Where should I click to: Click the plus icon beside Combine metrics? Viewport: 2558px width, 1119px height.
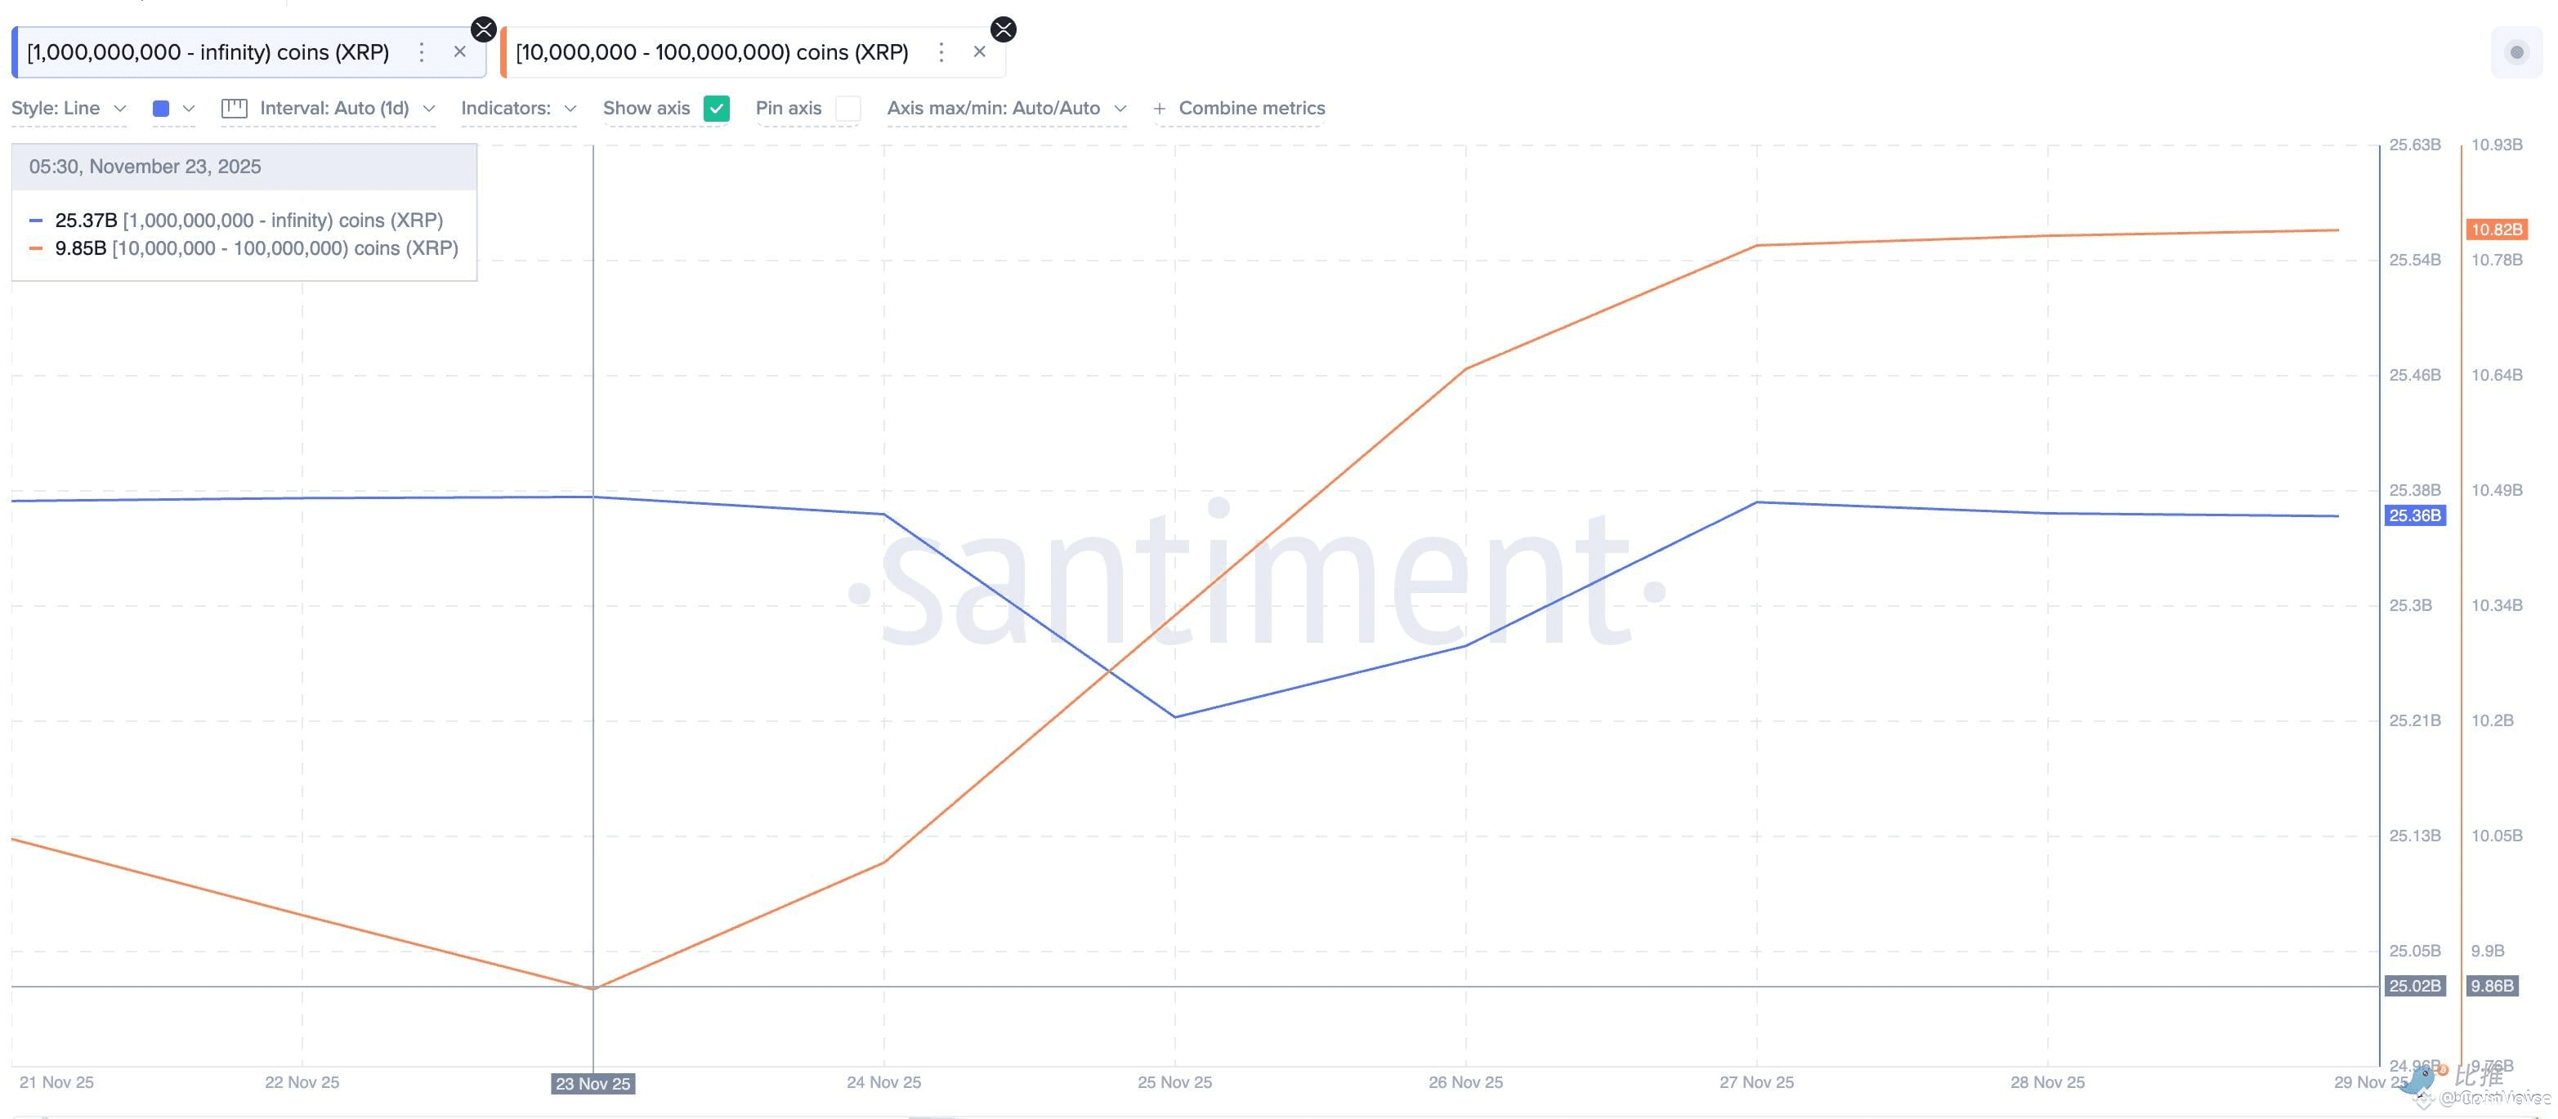point(1159,108)
